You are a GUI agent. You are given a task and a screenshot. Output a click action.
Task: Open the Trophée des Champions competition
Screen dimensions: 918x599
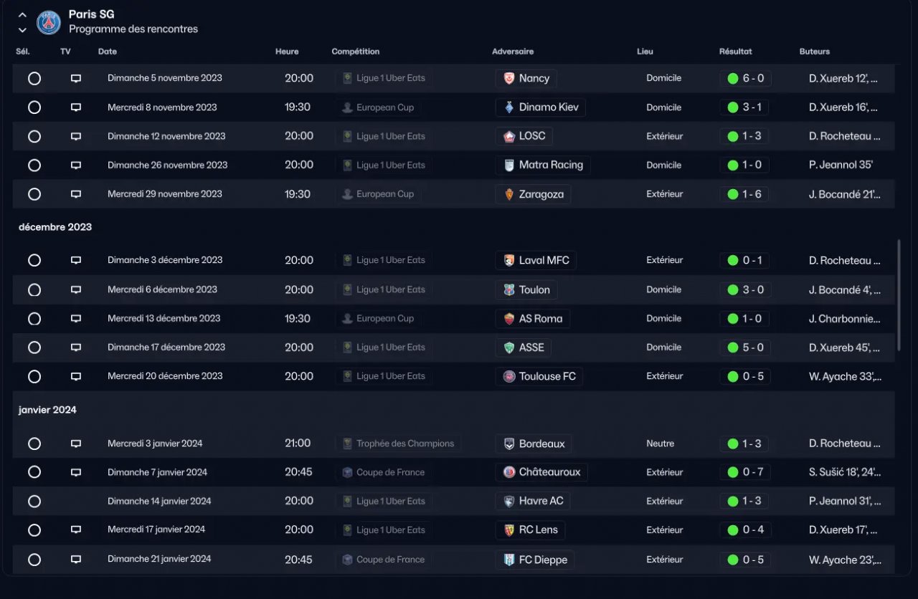(x=399, y=444)
